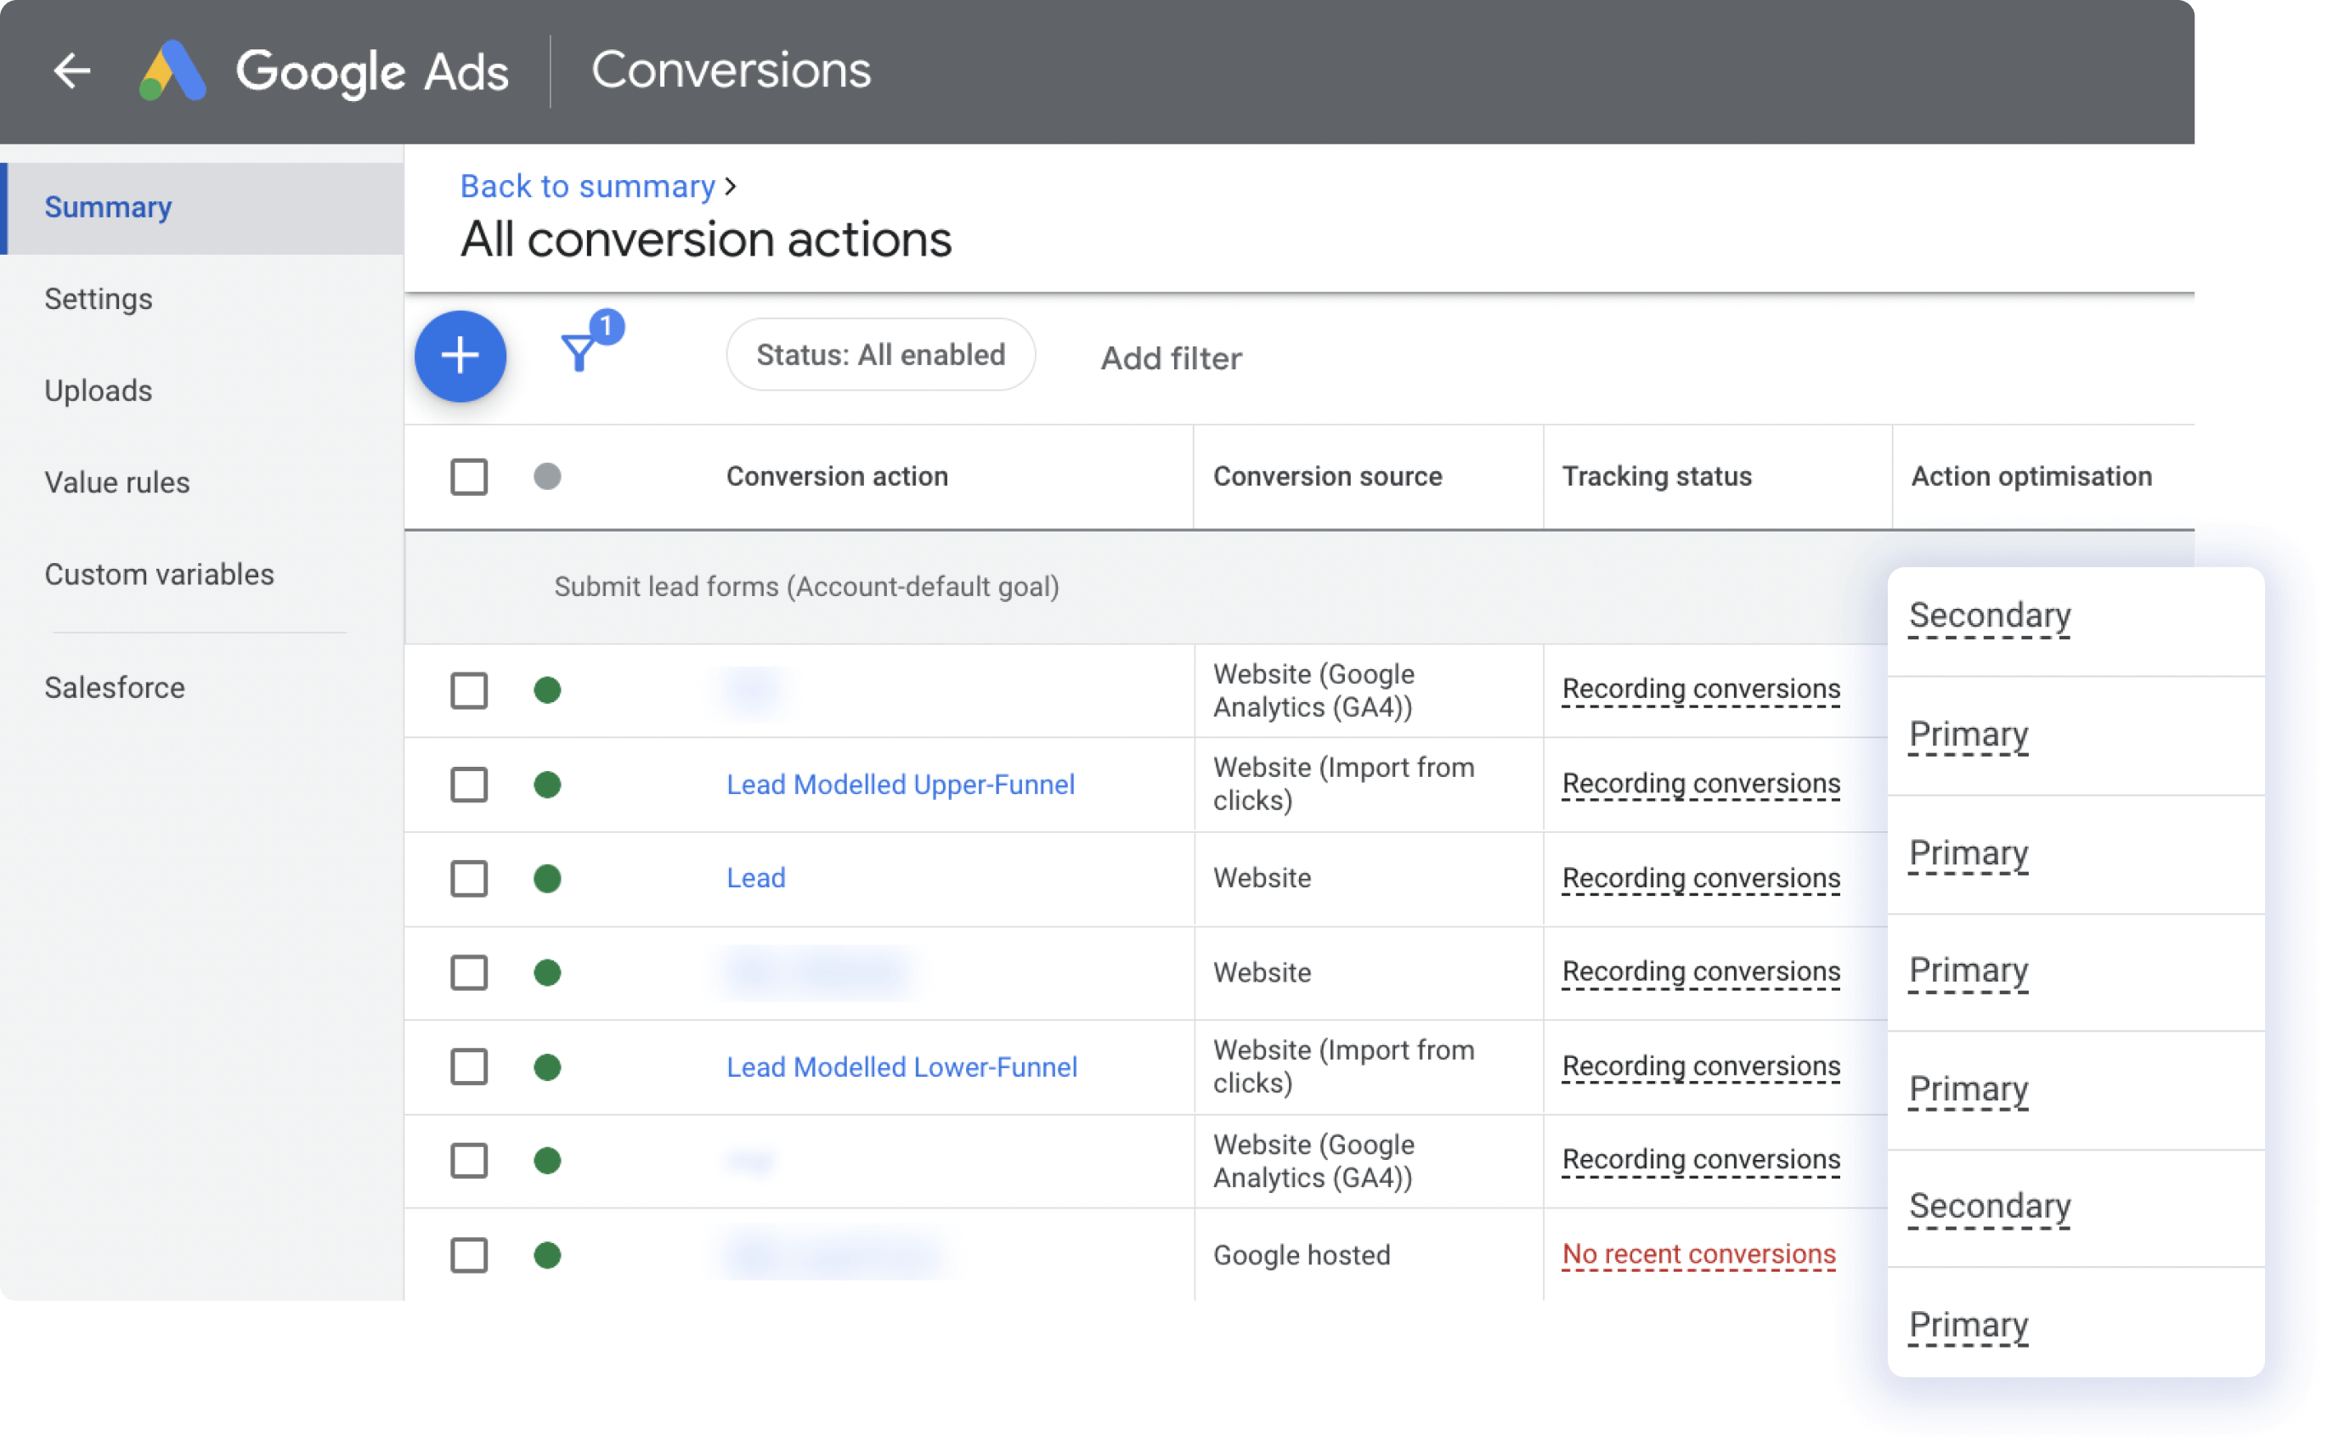2333x1452 pixels.
Task: Open the Lead conversion action
Action: (x=756, y=878)
